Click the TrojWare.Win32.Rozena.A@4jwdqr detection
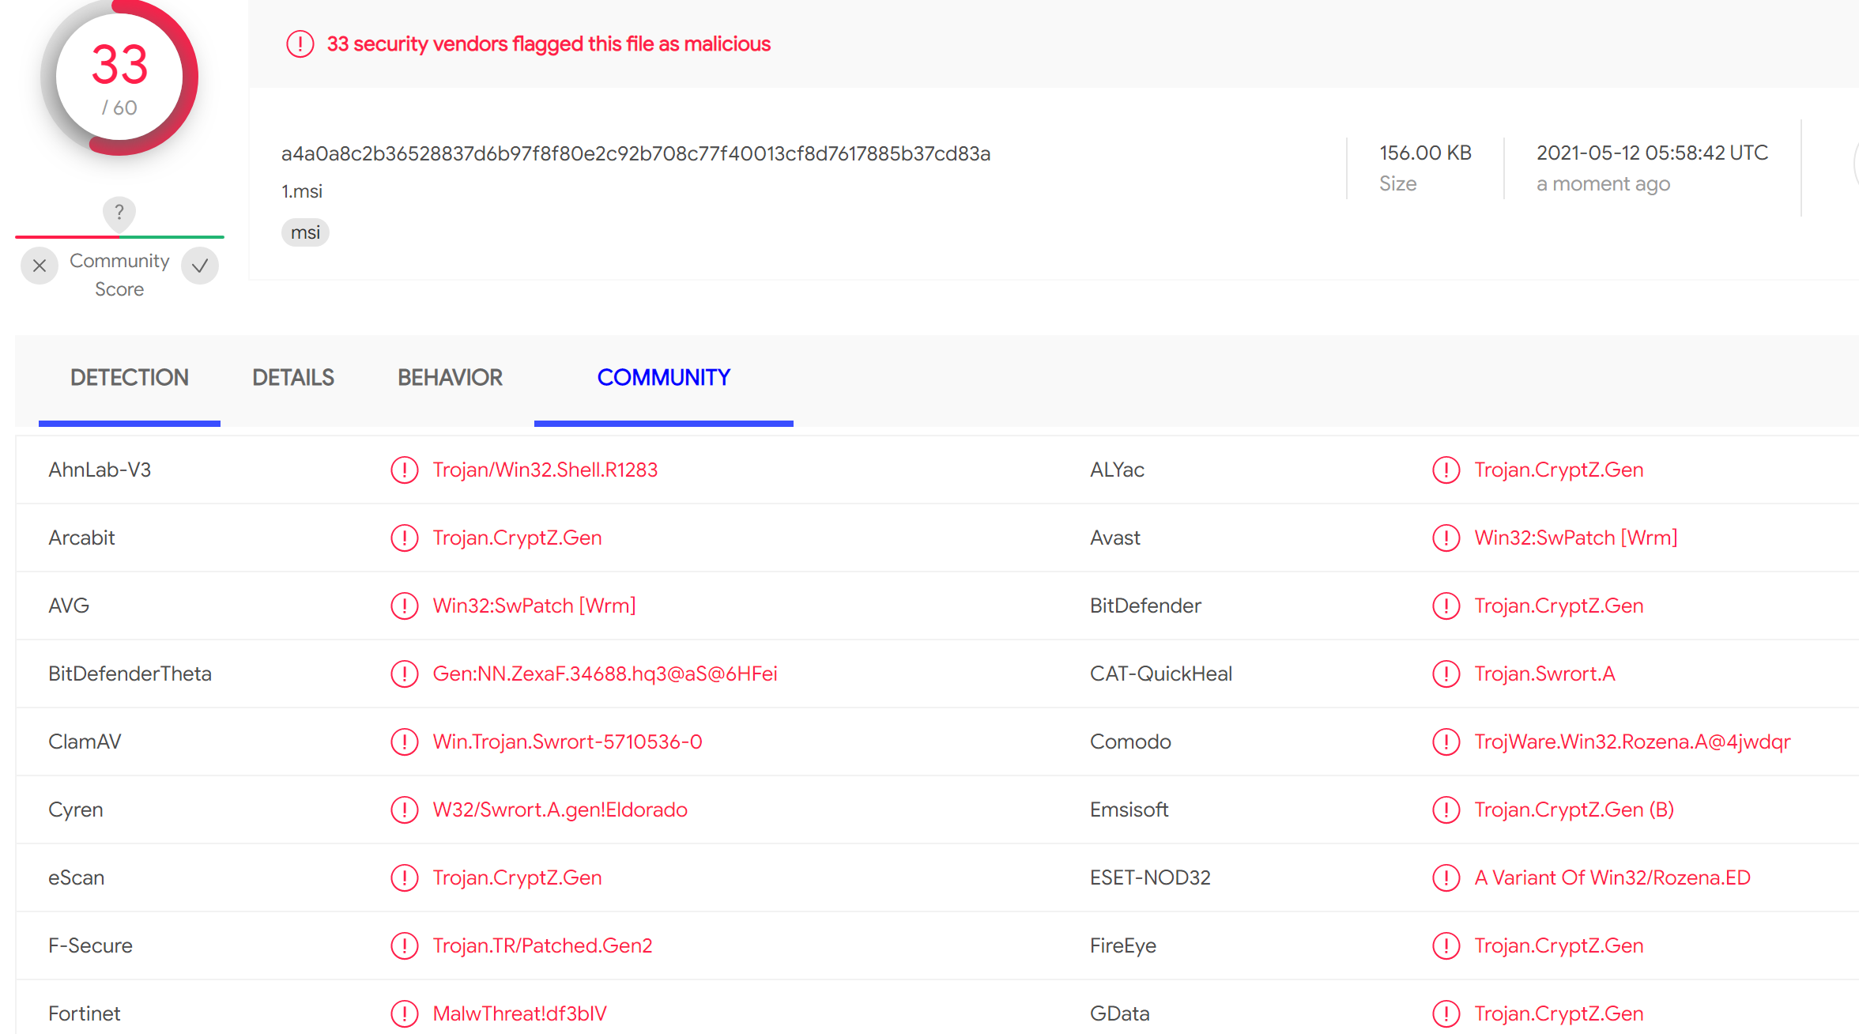Viewport: 1859px width, 1034px height. coord(1633,742)
